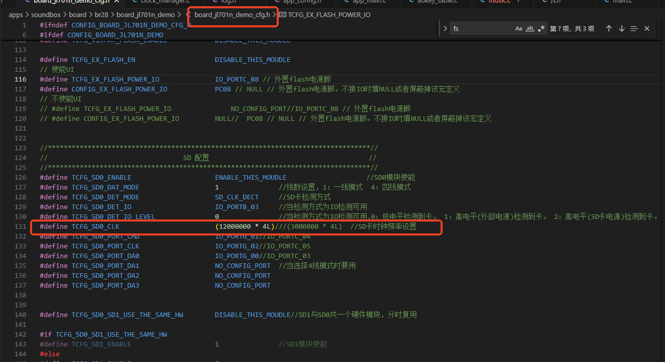
Task: Click TCFG_SD0_SD1_USE_THE_SAME_HW on line 140
Action: click(127, 315)
